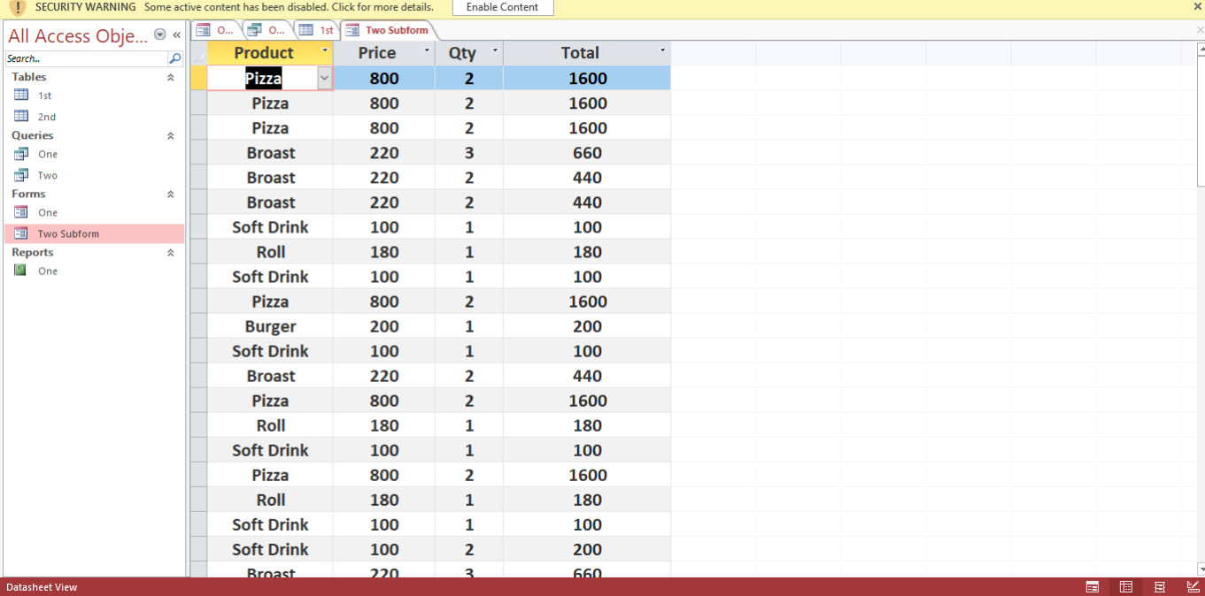
Task: Collapse the Queries group
Action: click(171, 136)
